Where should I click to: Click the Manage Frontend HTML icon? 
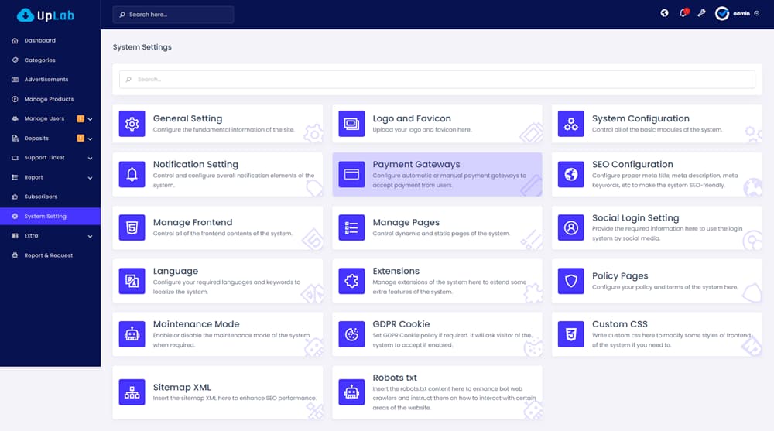click(132, 227)
